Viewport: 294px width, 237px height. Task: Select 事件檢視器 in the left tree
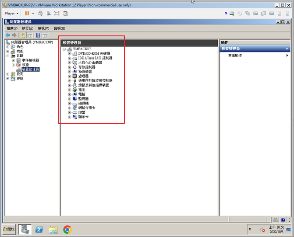pos(30,60)
